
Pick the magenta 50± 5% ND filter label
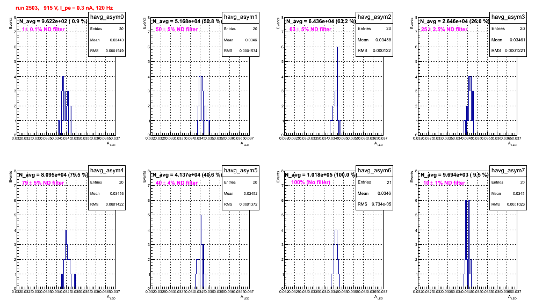[x=177, y=30]
